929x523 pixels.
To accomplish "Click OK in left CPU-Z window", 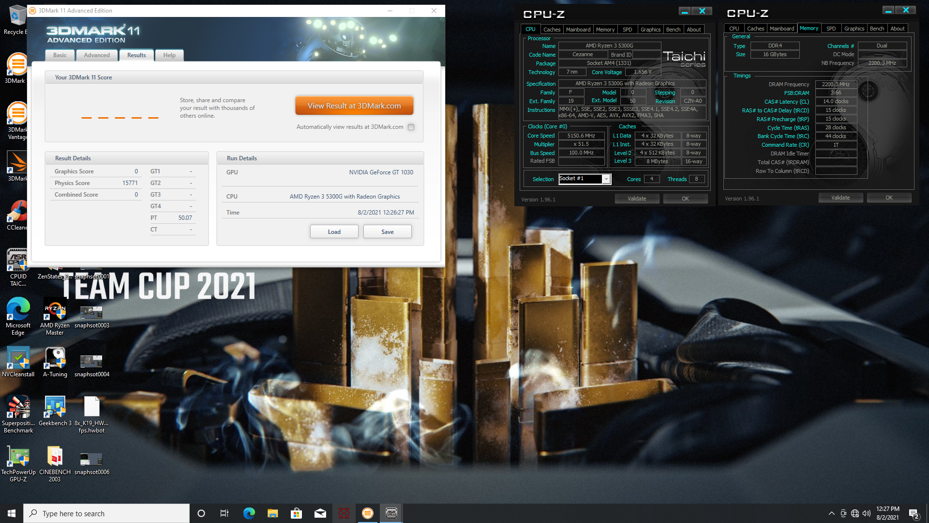I will pyautogui.click(x=685, y=199).
